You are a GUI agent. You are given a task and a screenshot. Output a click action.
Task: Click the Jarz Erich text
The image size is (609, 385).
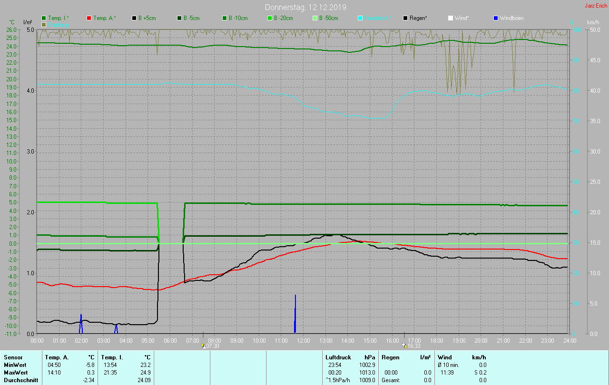pos(596,6)
